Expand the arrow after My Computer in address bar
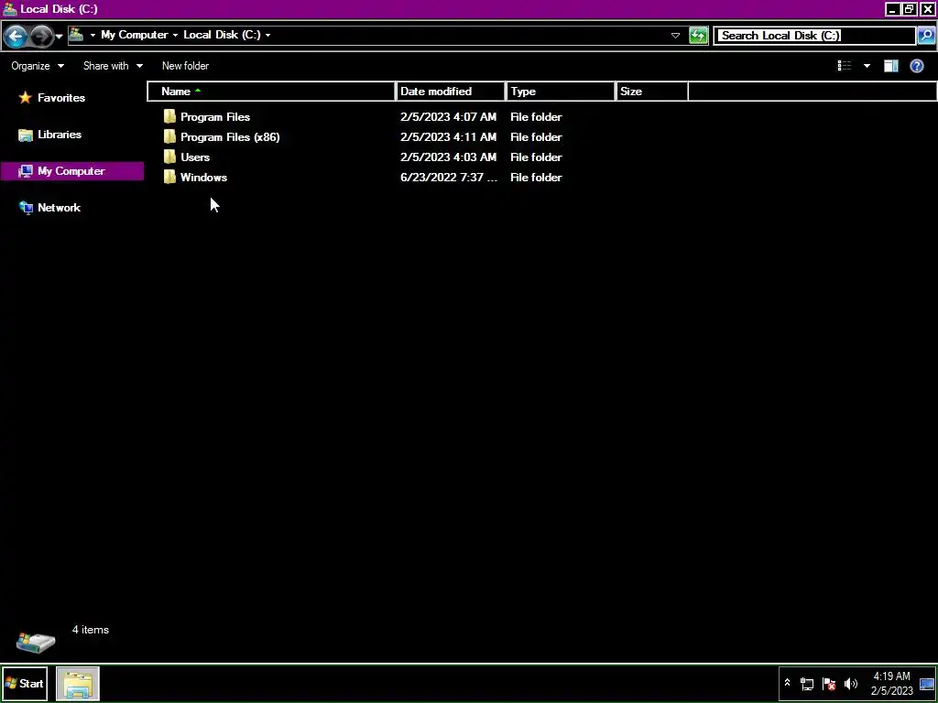This screenshot has height=703, width=938. [x=175, y=36]
